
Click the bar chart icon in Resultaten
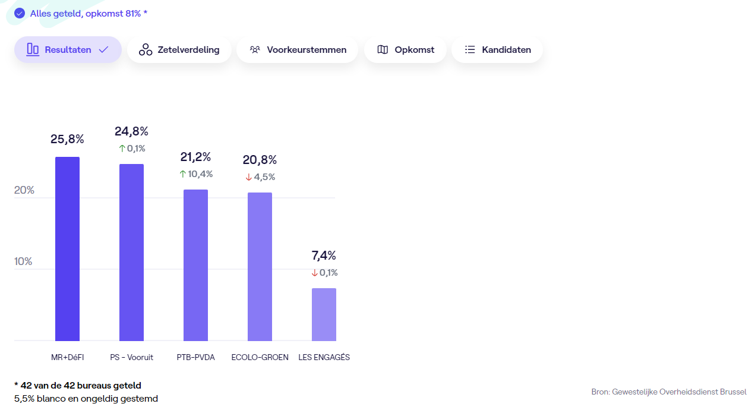click(33, 50)
